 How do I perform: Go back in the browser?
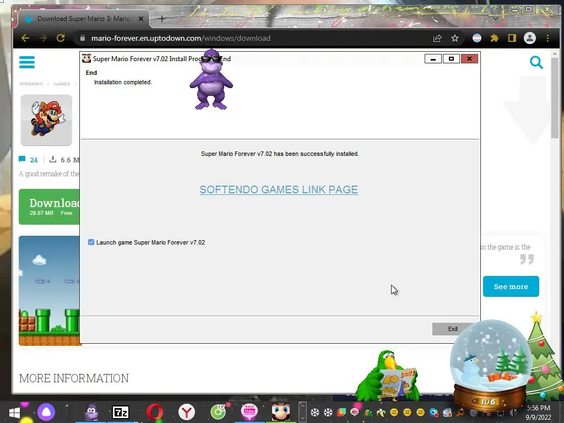pyautogui.click(x=25, y=38)
